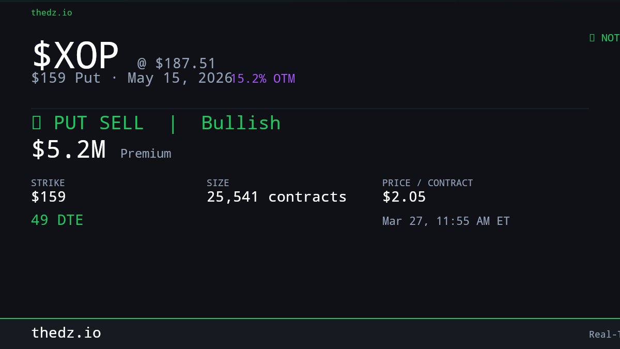This screenshot has width=620, height=349.
Task: Click the $159 Put May 15, 2026 line
Action: [132, 78]
